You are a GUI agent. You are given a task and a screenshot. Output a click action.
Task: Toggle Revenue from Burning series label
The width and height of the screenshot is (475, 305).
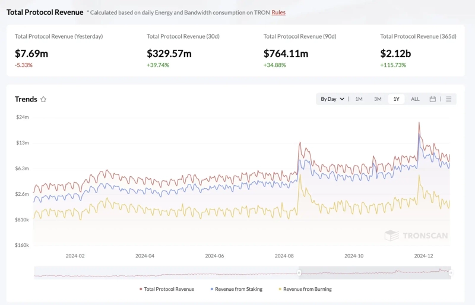pyautogui.click(x=308, y=289)
